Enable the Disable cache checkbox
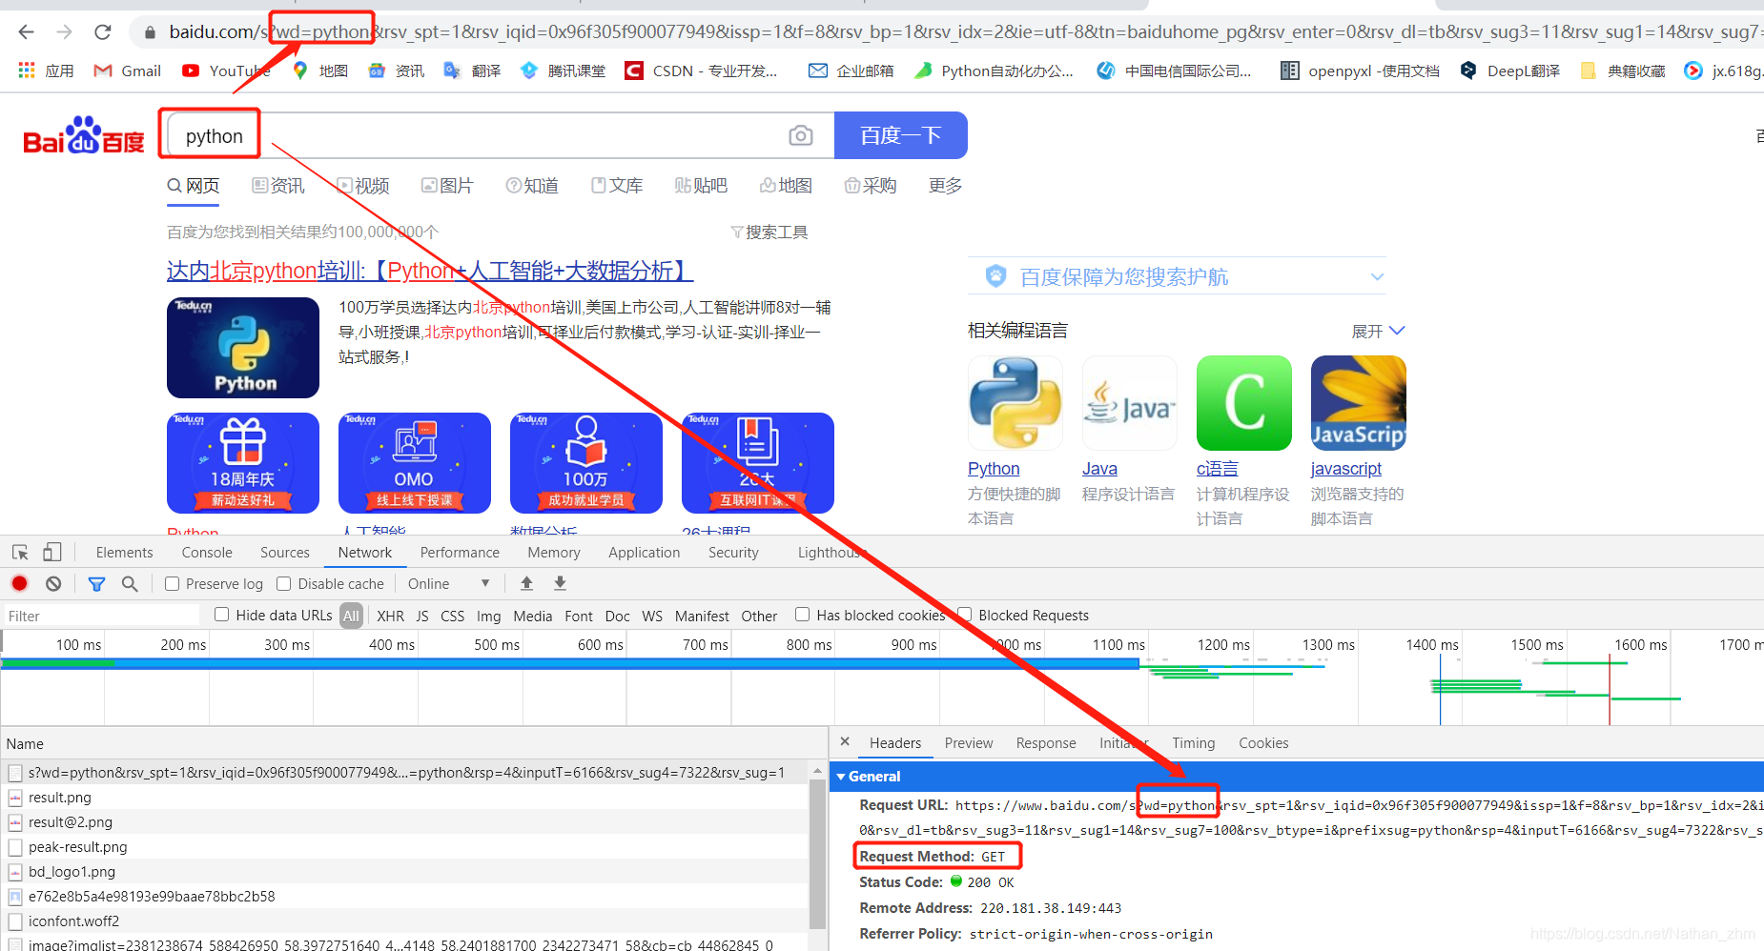Screen dimensions: 1764x951 click(x=284, y=583)
